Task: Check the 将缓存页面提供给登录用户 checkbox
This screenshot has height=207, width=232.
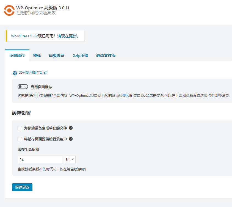Action: [x=20, y=139]
